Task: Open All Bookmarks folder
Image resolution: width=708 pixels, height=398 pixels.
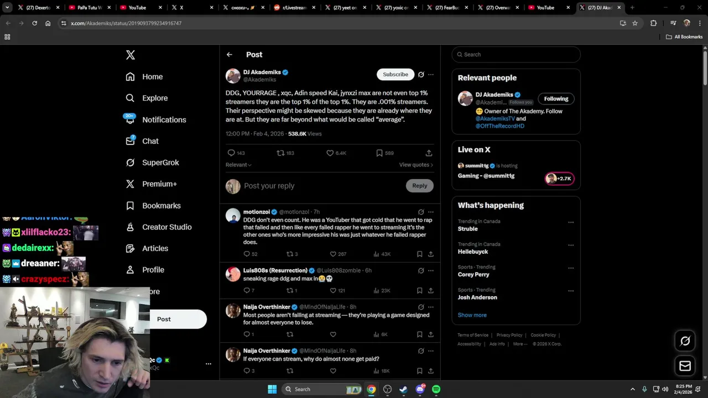Action: coord(684,36)
